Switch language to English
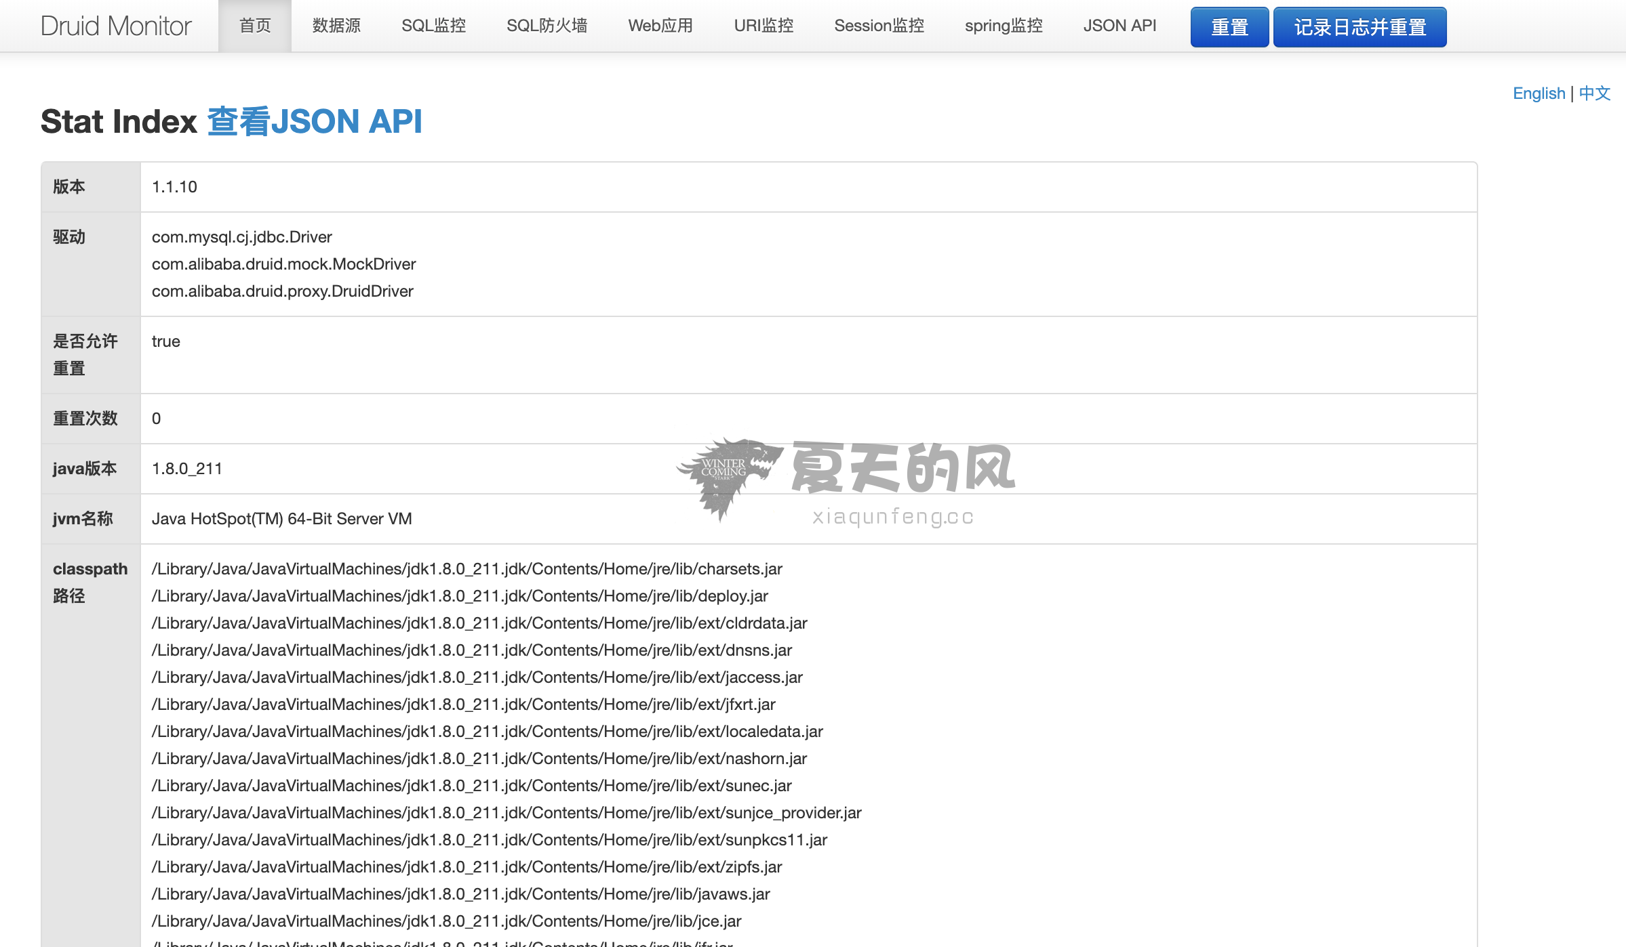 [1539, 93]
